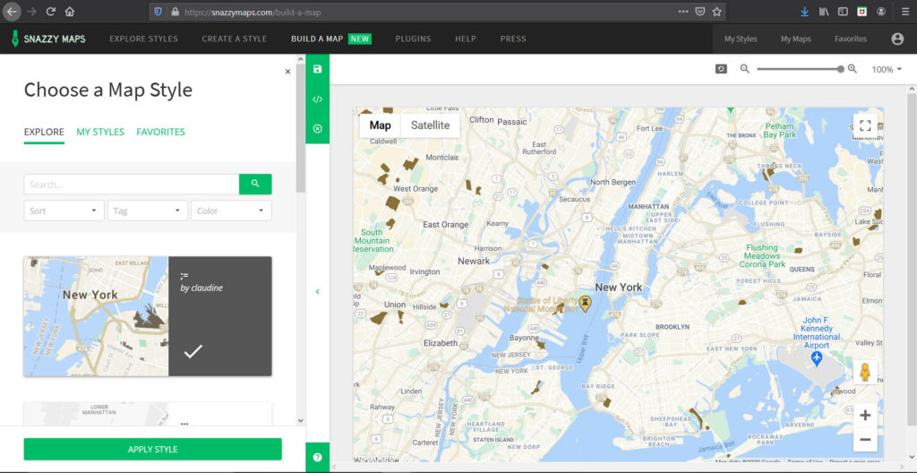Bookmark this page with star icon
Viewport: 917px width, 473px height.
pyautogui.click(x=716, y=11)
